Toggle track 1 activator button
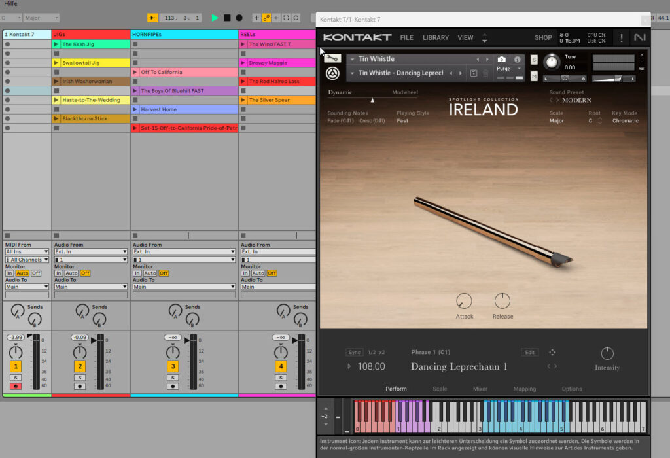Image resolution: width=670 pixels, height=458 pixels. [16, 366]
